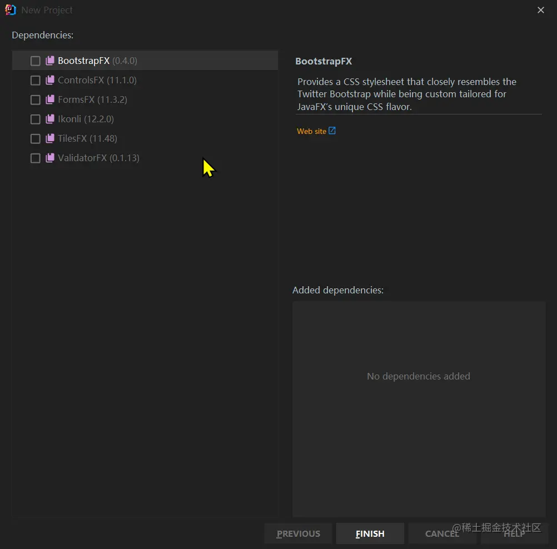Click the BootstrapFX library icon
Screen dimensions: 557x549
[49, 61]
